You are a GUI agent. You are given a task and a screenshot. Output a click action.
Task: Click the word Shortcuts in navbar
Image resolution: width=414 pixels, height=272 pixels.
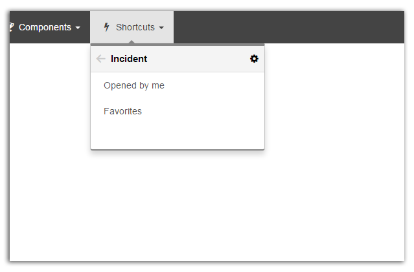(x=135, y=27)
